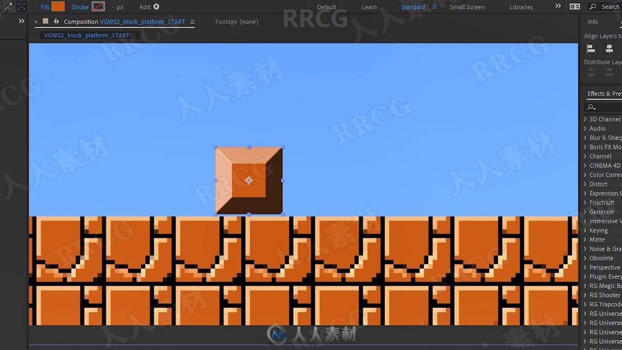This screenshot has height=350, width=622.
Task: Select the Noise & Grain row
Action: [x=603, y=248]
